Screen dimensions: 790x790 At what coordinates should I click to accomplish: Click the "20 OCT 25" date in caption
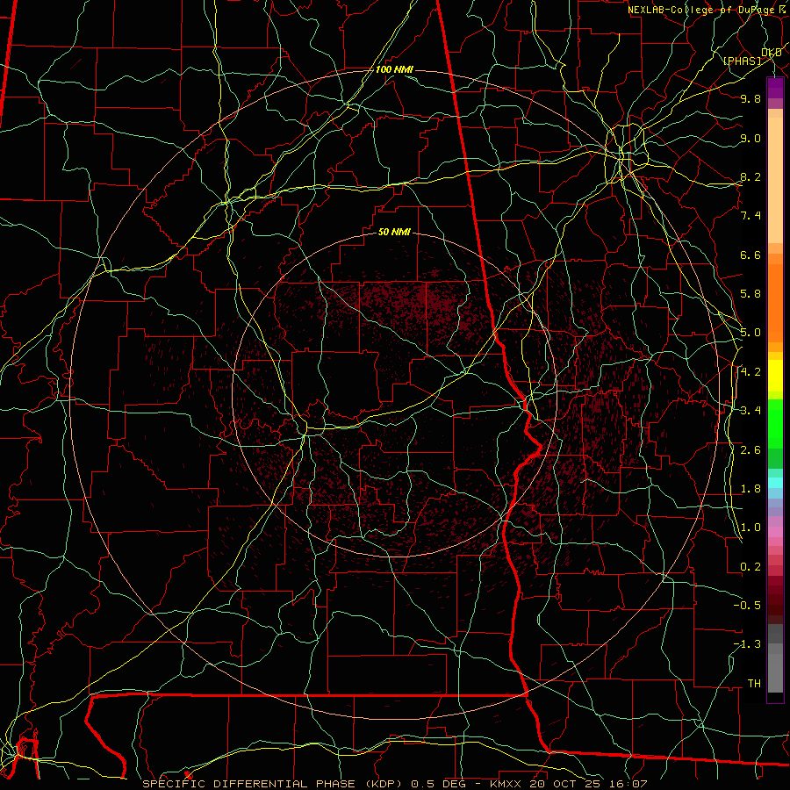[564, 784]
